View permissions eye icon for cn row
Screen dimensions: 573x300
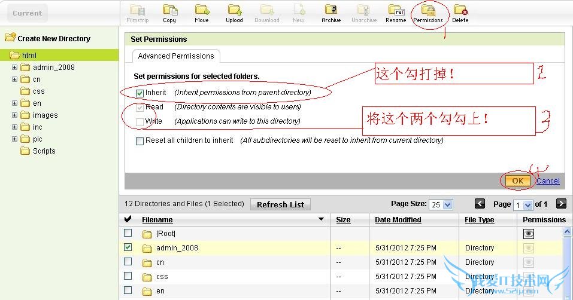529,262
